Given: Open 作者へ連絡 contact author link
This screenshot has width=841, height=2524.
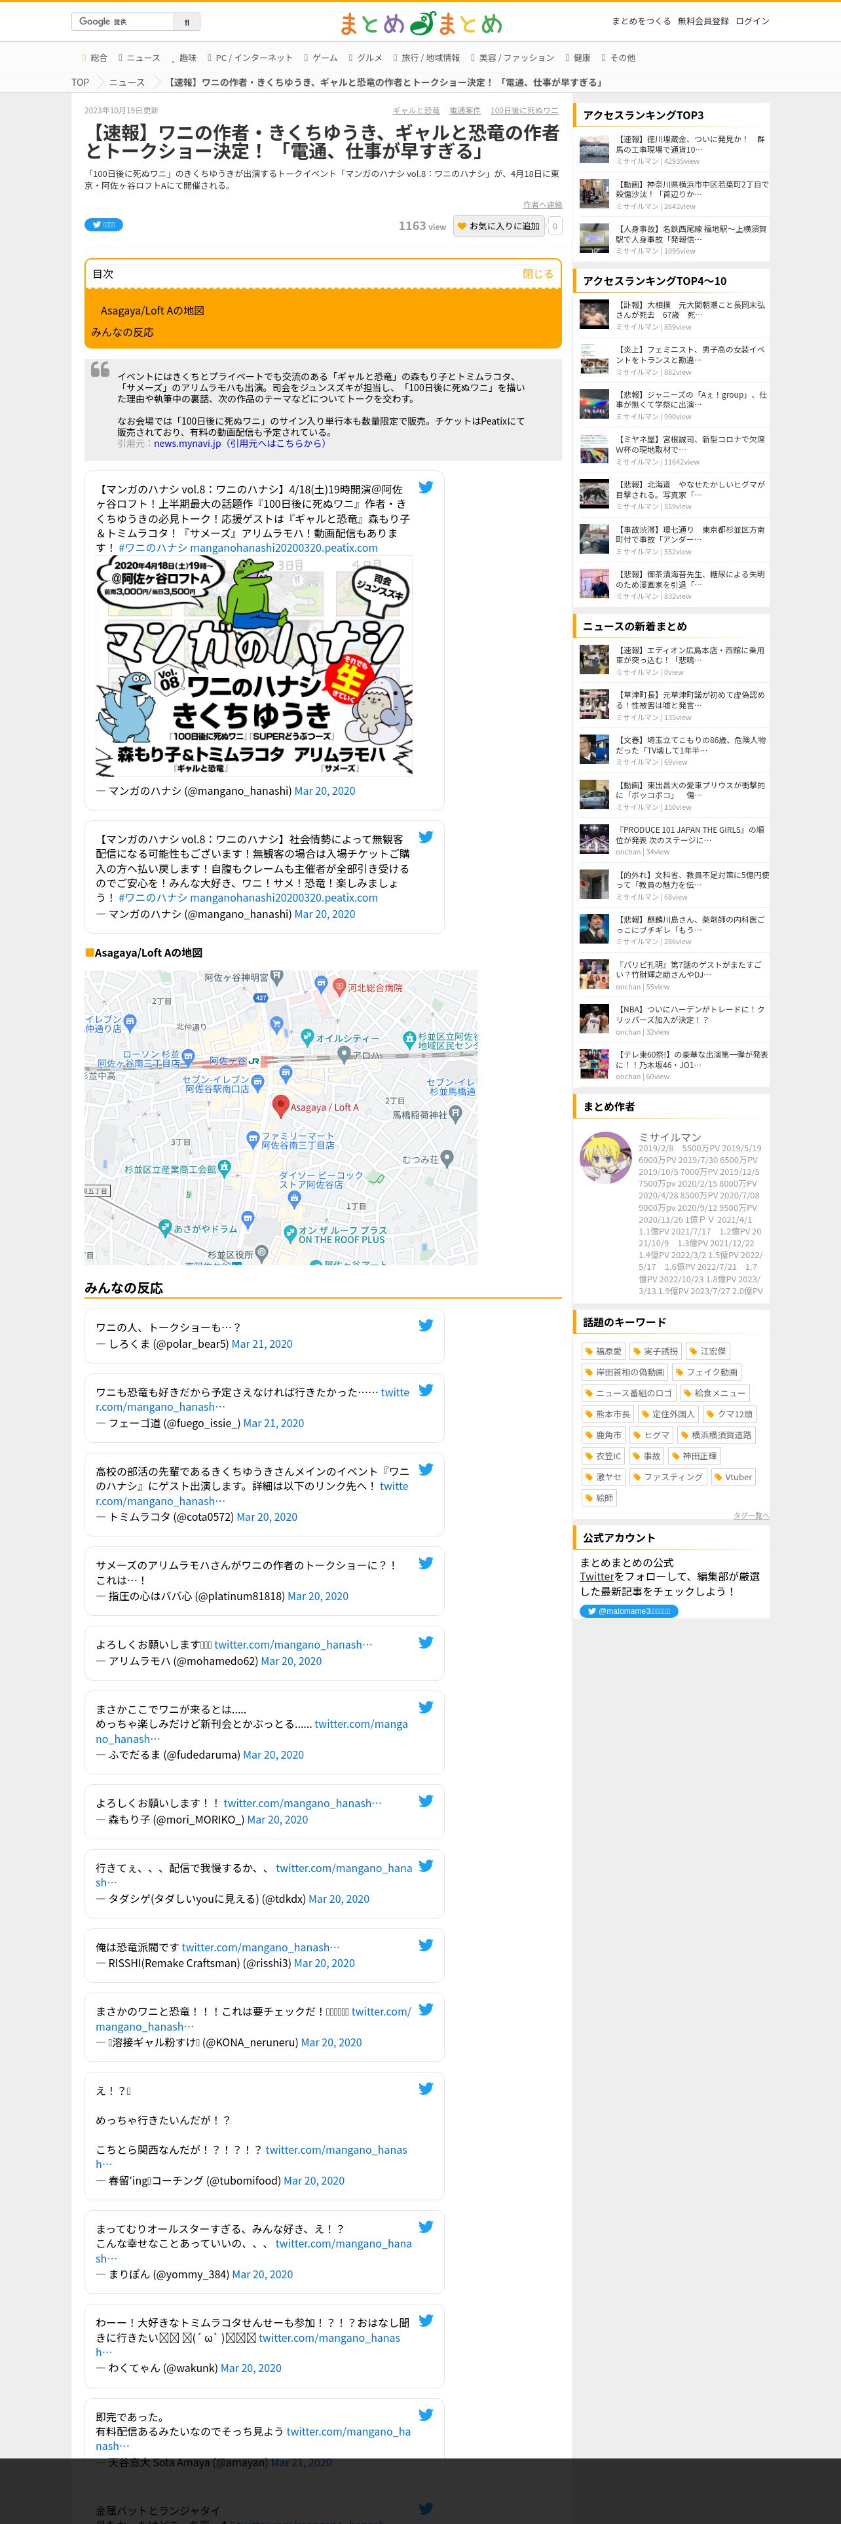Looking at the screenshot, I should [542, 205].
